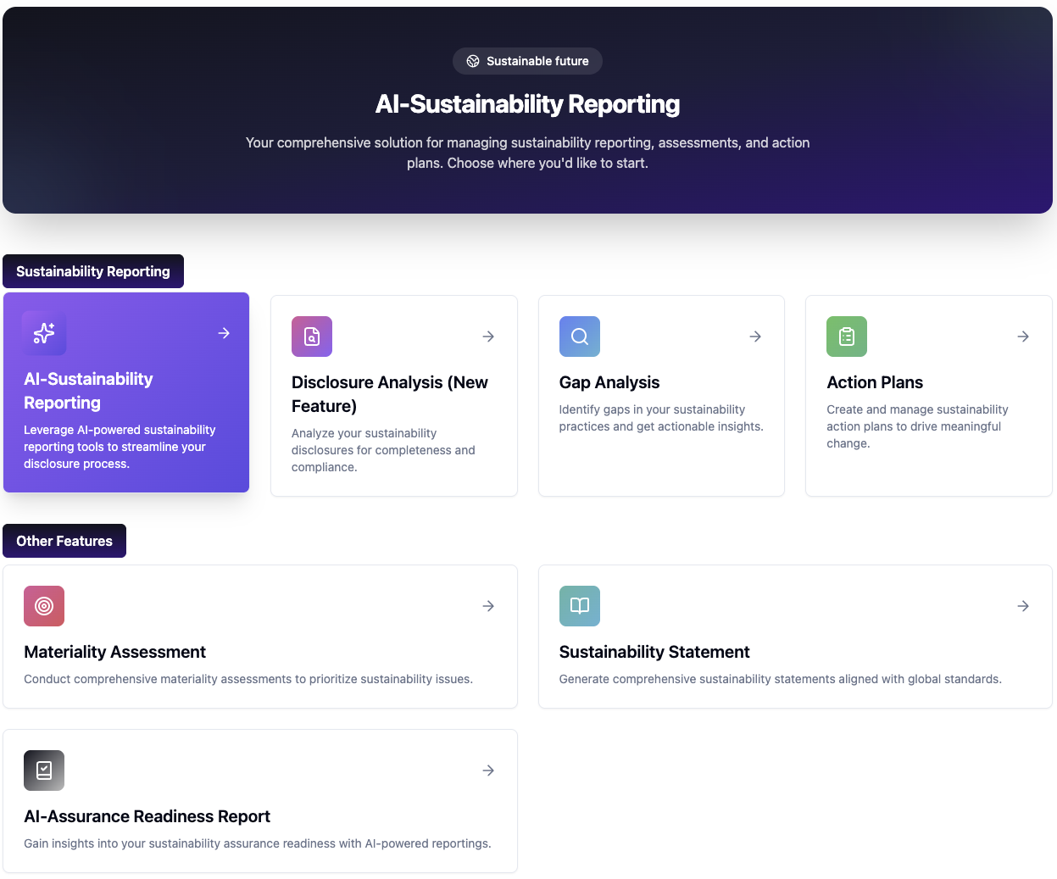This screenshot has height=879, width=1057.
Task: Select the Disclosure Analysis document icon
Action: tap(312, 337)
